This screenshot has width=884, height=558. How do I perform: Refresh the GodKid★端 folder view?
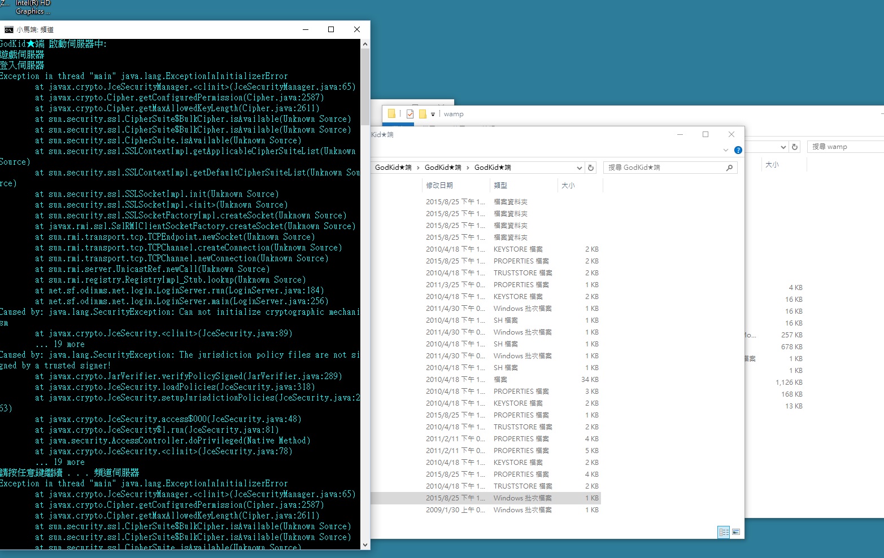tap(591, 168)
